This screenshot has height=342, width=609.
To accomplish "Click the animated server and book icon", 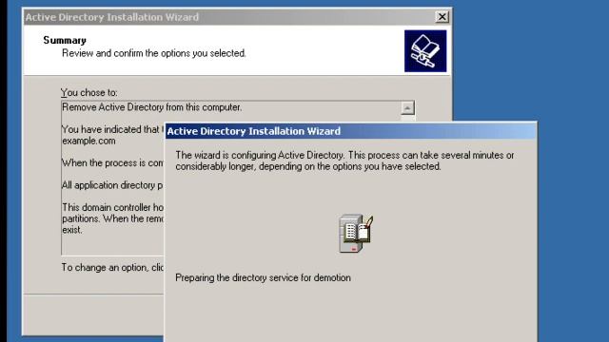I will 356,234.
